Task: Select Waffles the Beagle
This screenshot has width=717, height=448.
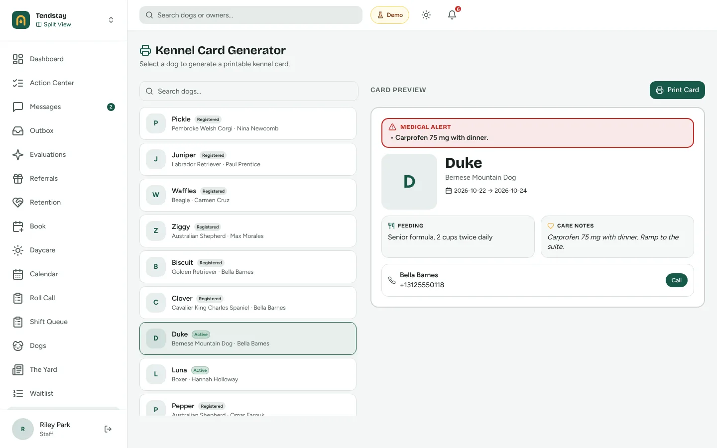Action: tap(248, 195)
